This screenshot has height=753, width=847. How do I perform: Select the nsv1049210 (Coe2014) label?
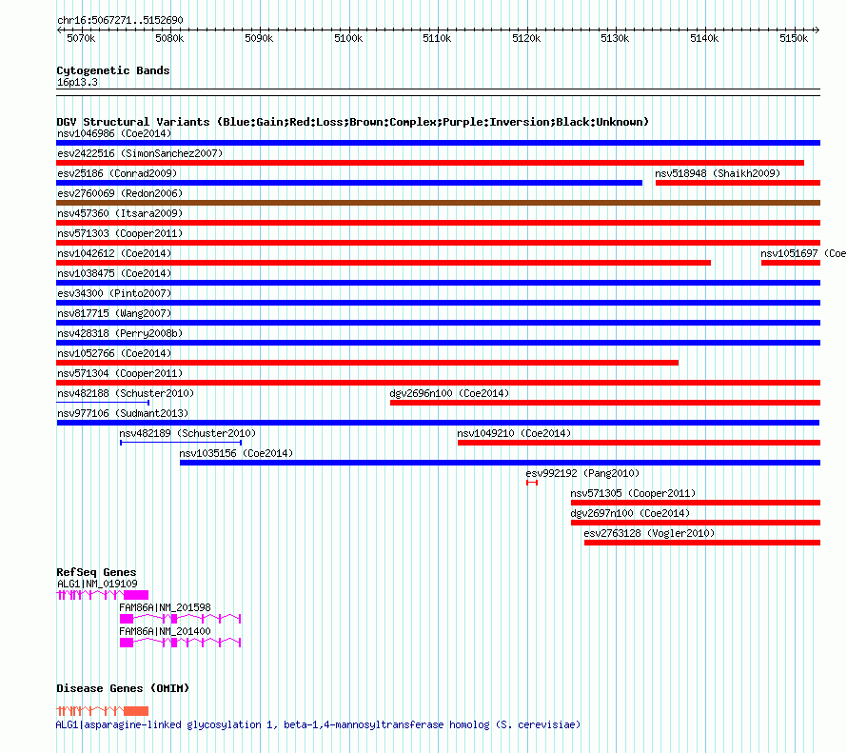pos(514,433)
